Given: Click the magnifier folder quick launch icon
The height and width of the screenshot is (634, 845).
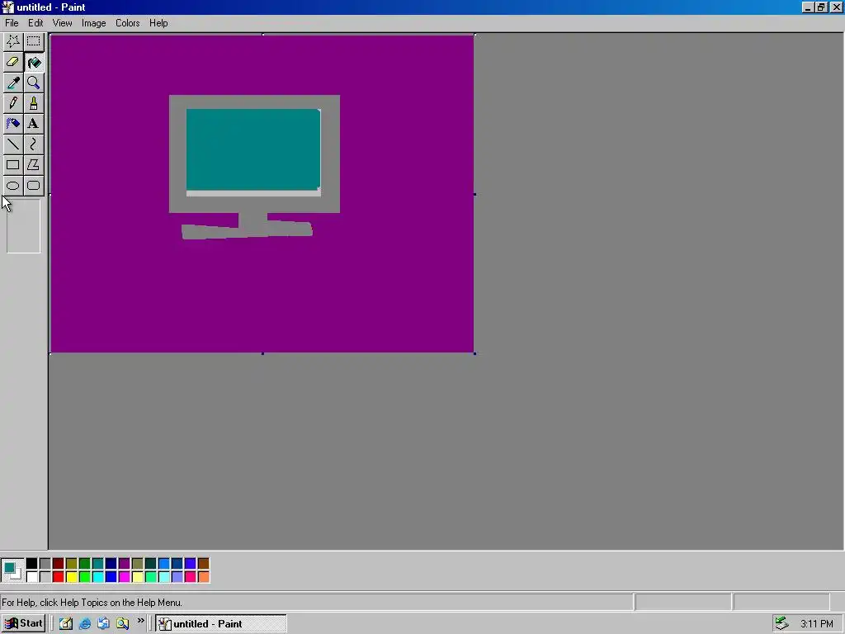Looking at the screenshot, I should pyautogui.click(x=122, y=624).
